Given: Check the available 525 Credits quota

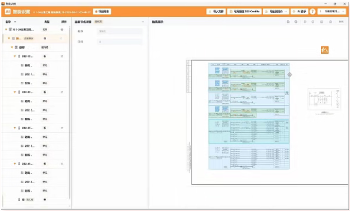Looking at the screenshot, I should [x=244, y=11].
